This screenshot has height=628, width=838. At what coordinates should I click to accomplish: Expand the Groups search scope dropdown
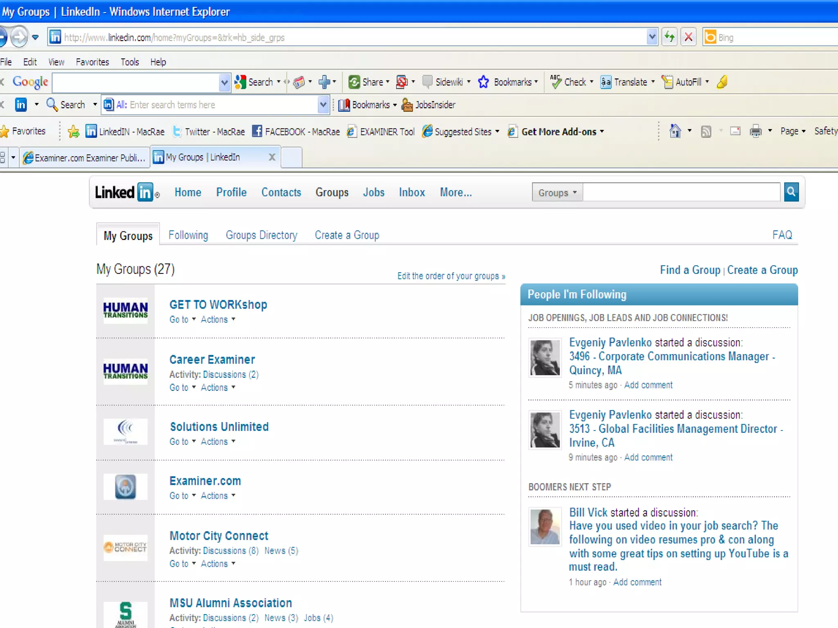pos(557,193)
